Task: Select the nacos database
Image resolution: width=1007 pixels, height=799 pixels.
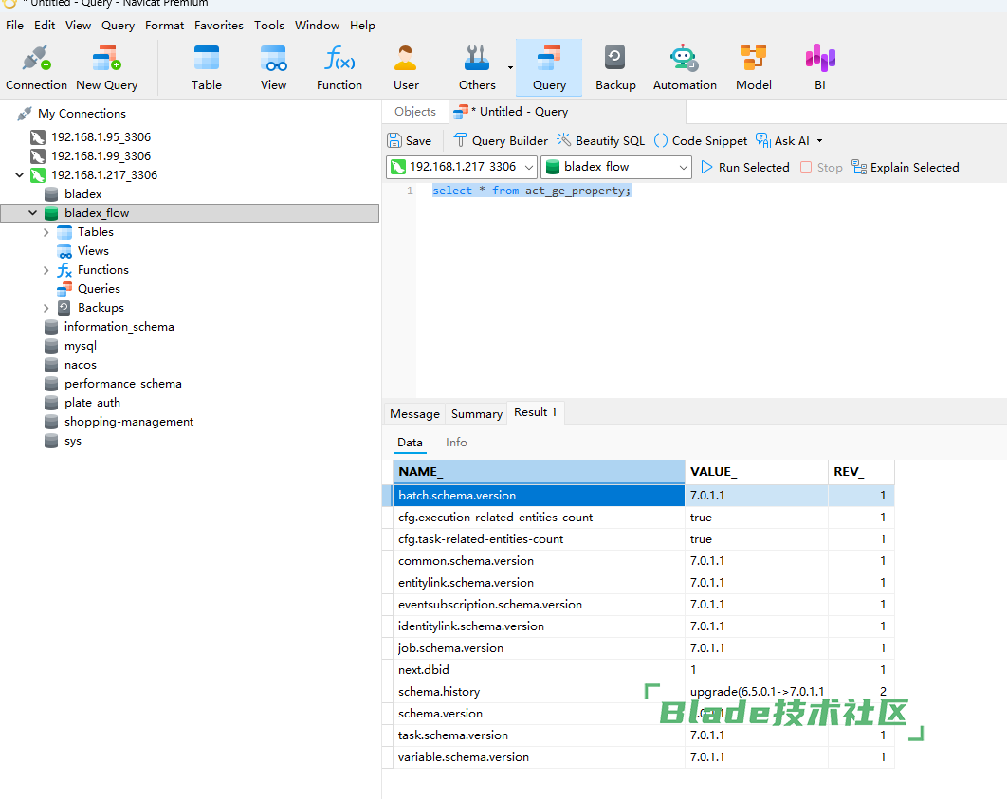Action: point(81,365)
